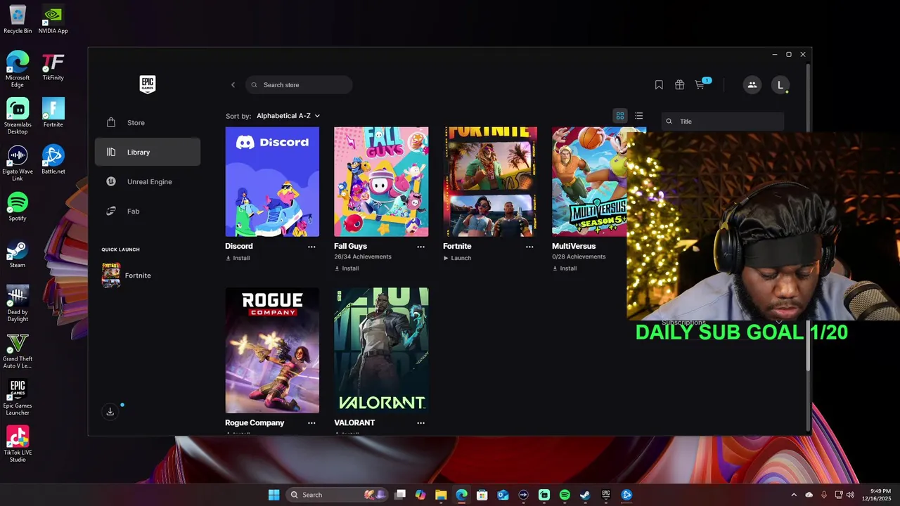Open the profile avatar 'L'
The image size is (900, 506).
pos(780,85)
